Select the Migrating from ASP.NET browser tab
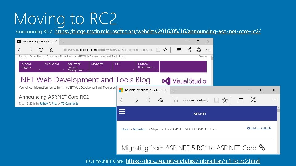 (x=143, y=90)
